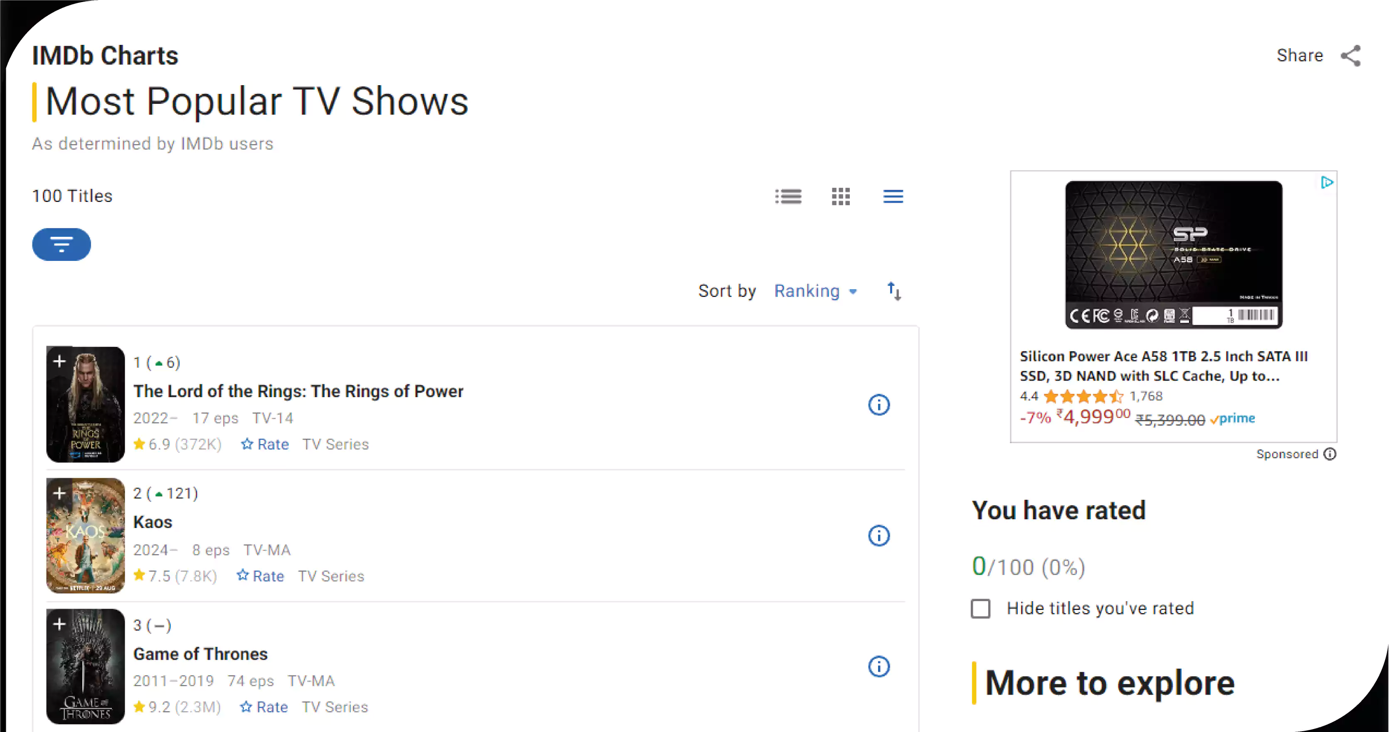Click the 6.9 rating of Rings of Power
Image resolution: width=1389 pixels, height=732 pixels.
pyautogui.click(x=178, y=445)
